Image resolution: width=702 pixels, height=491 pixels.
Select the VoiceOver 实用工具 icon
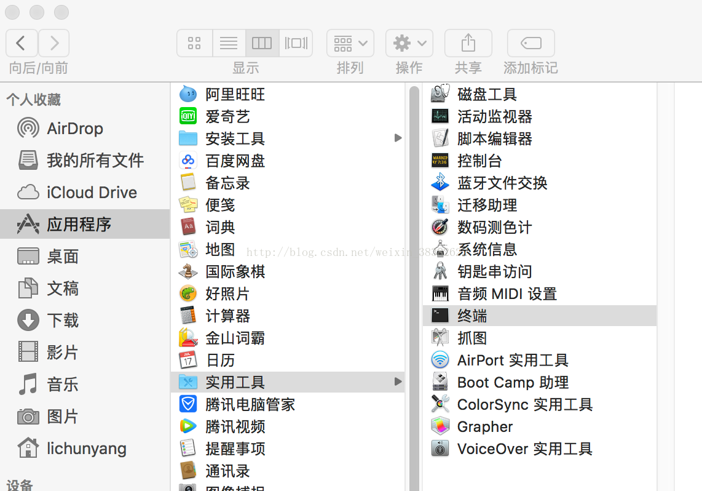pos(440,449)
